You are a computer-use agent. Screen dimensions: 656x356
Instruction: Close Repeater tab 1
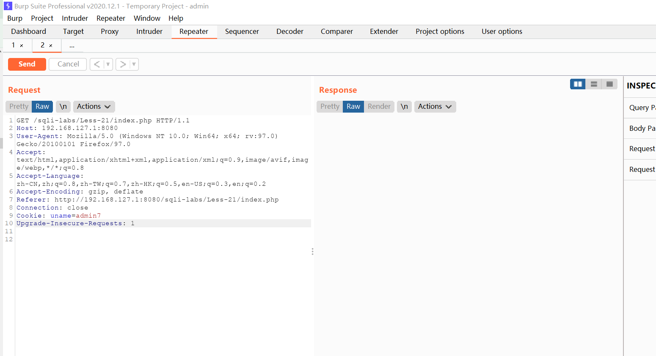(x=22, y=45)
